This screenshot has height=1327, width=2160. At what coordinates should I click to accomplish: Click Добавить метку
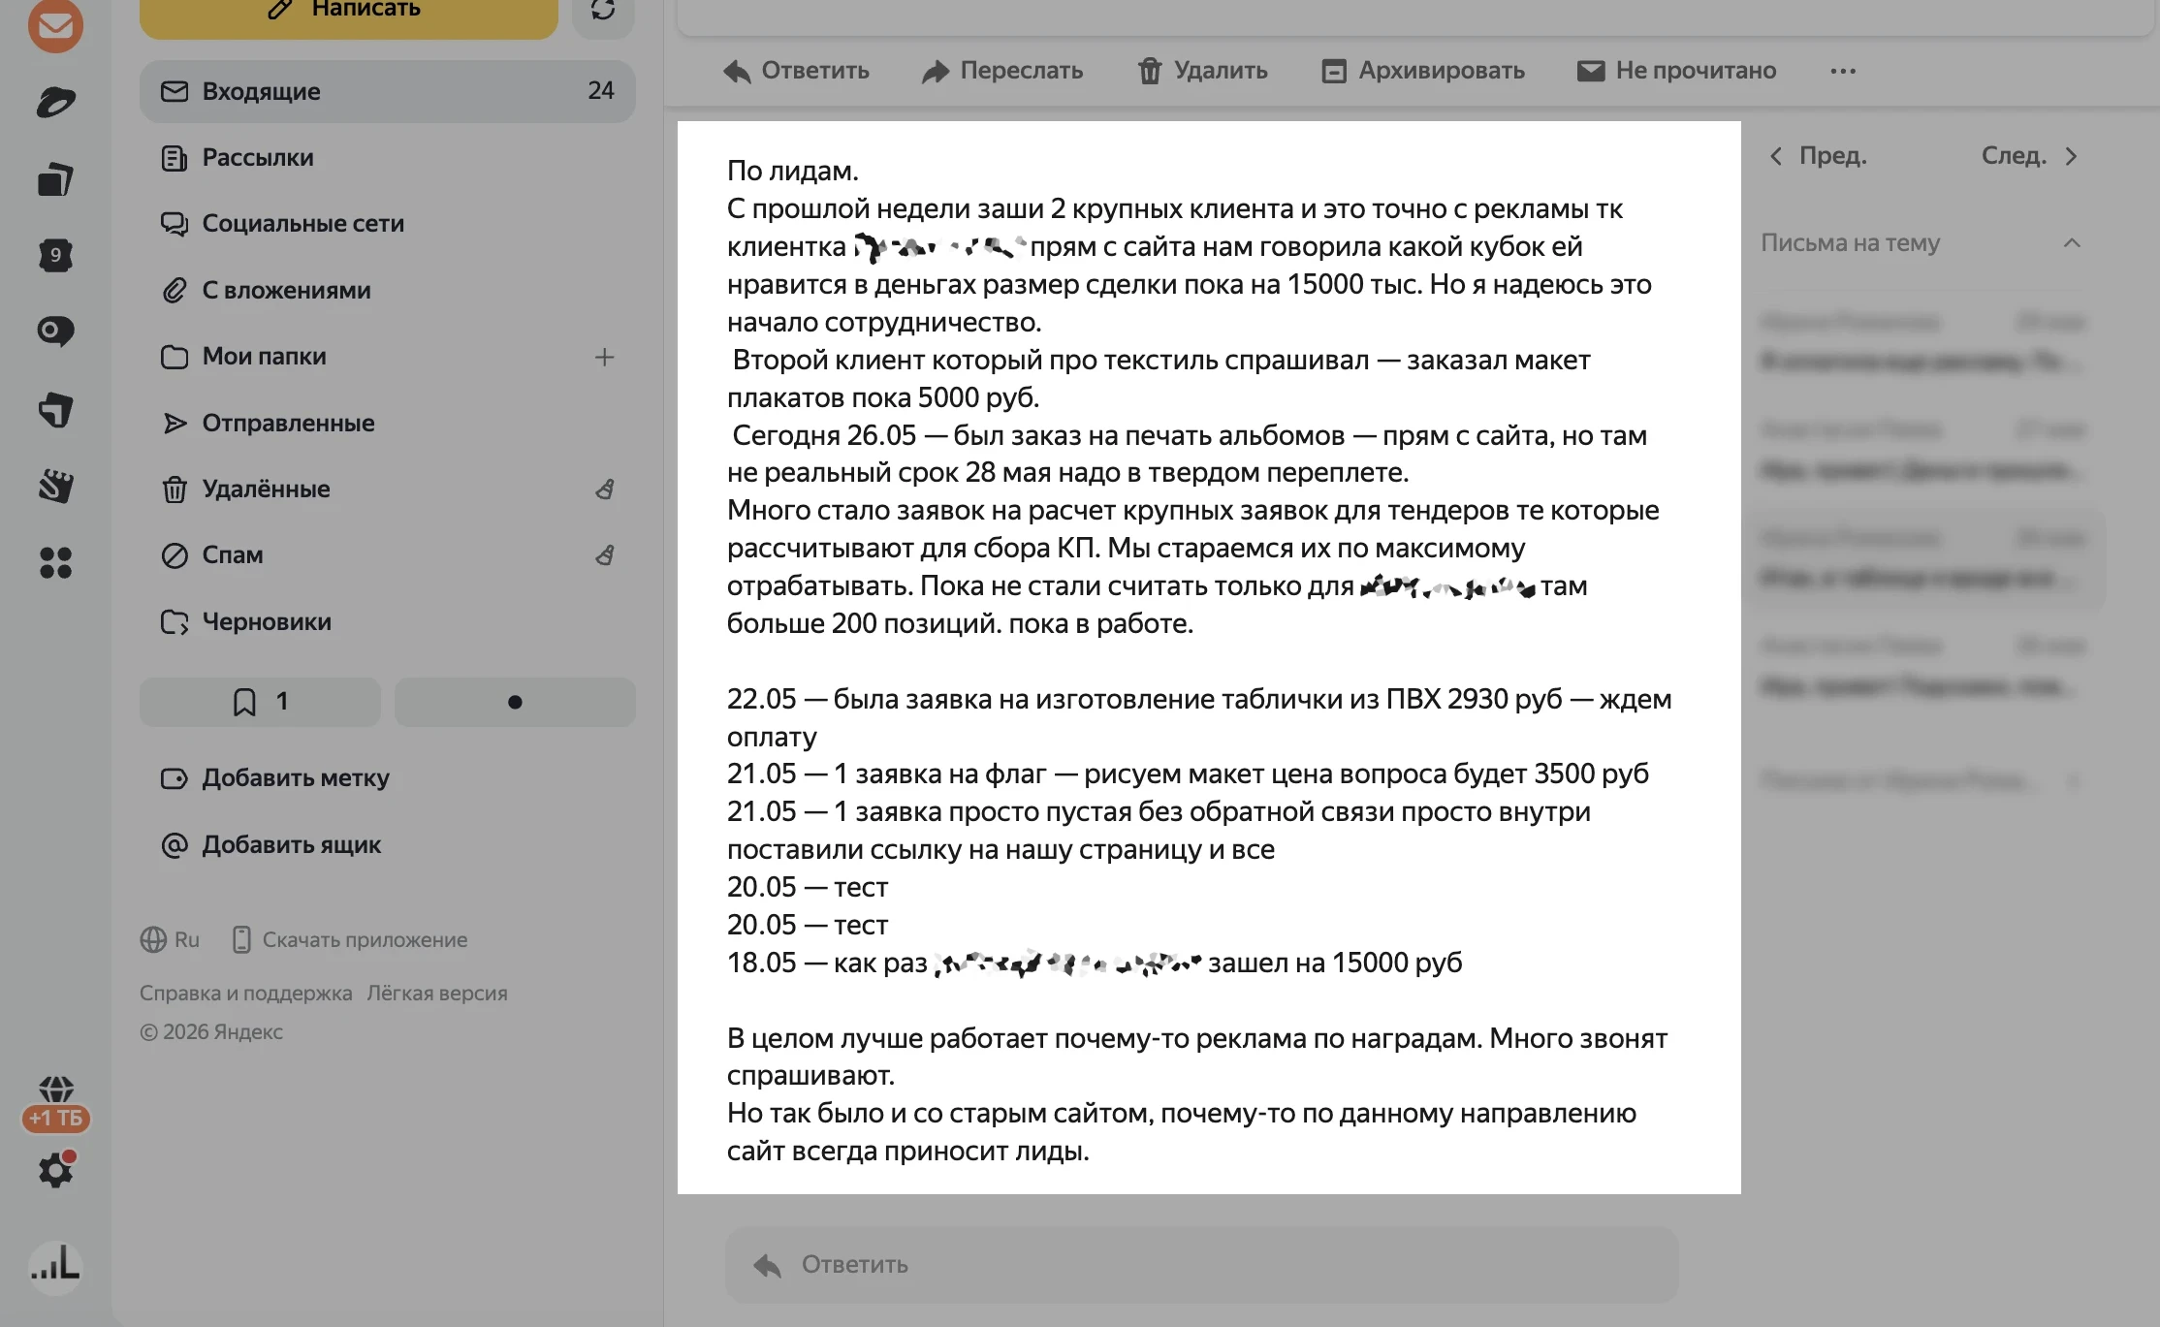pyautogui.click(x=275, y=778)
